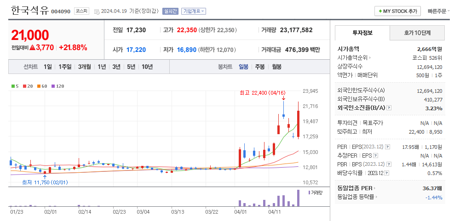Screen dimensions: 454x221
Task: Select the 일봉 candlestick chart
Action: (243, 67)
